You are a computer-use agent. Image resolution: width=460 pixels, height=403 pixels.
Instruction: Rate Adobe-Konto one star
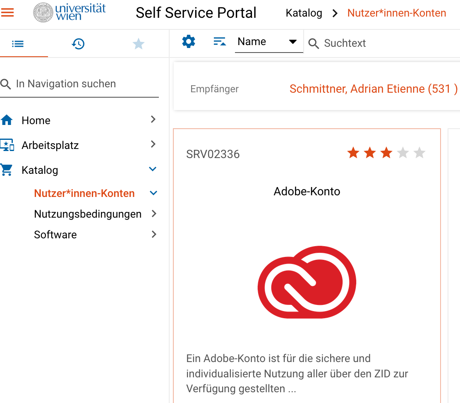(x=353, y=153)
